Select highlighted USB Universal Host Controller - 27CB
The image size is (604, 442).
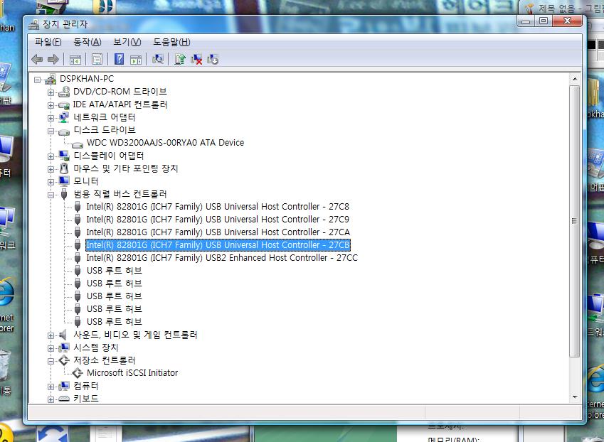[x=218, y=245]
